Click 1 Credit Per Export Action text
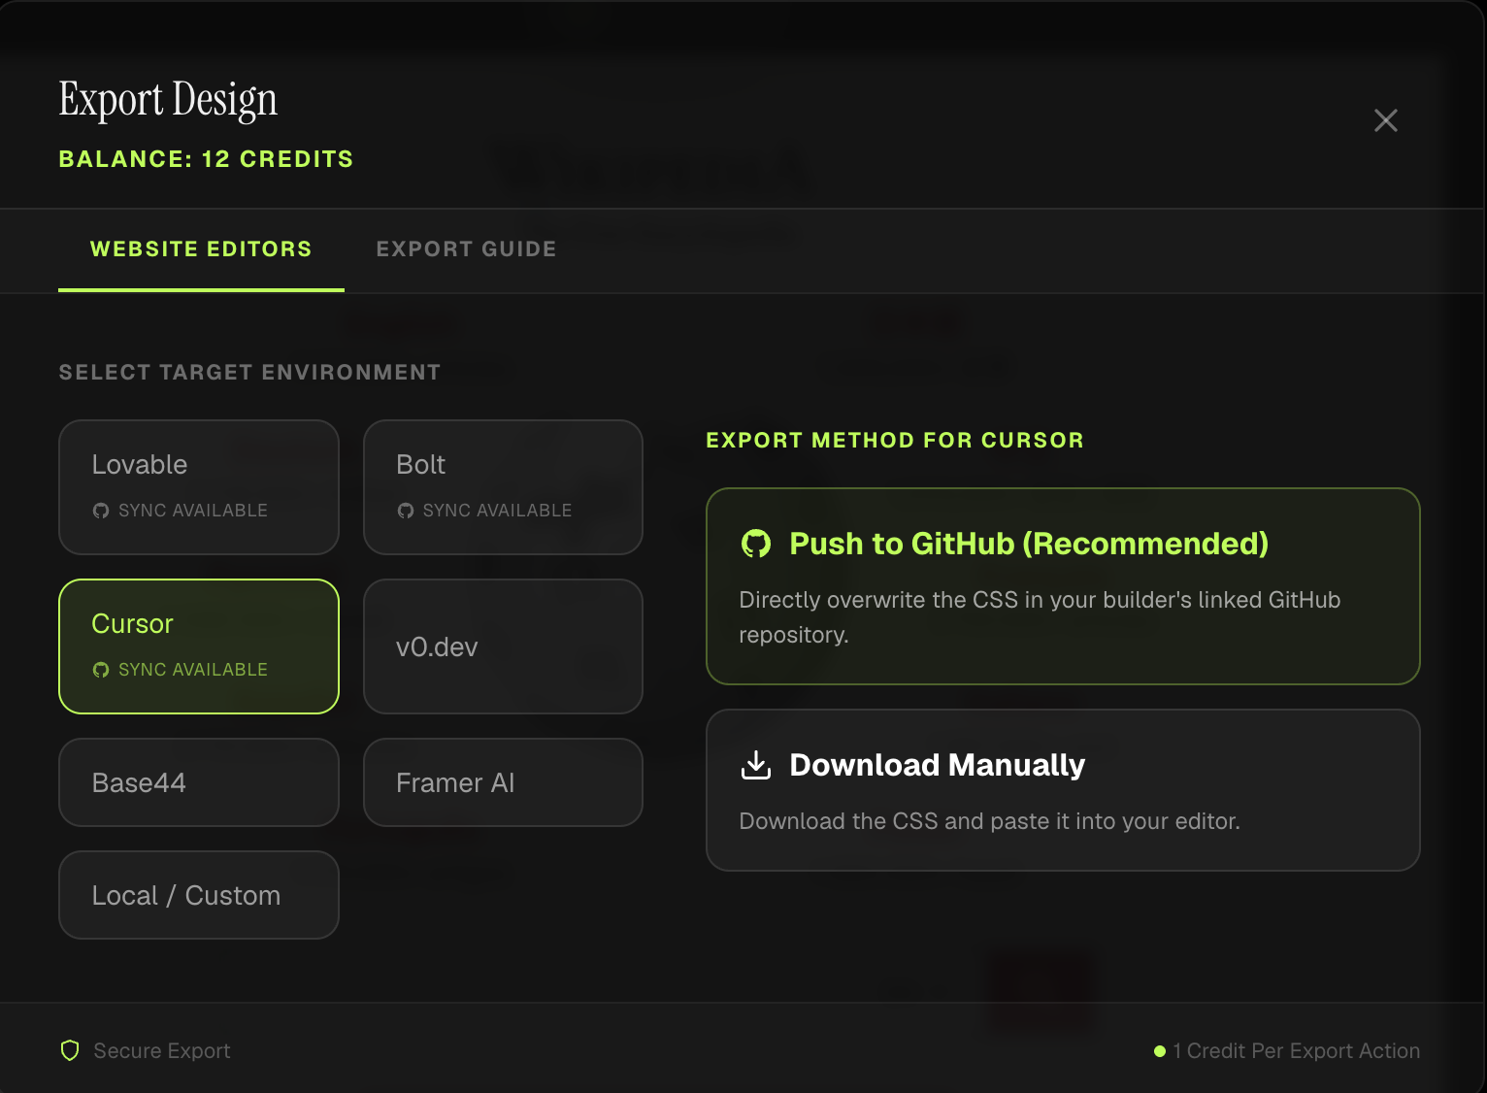The image size is (1487, 1093). [x=1296, y=1051]
